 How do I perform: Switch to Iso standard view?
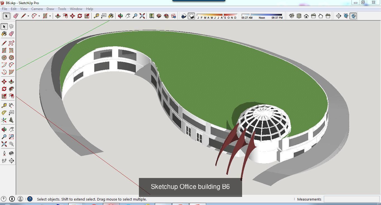pyautogui.click(x=291, y=16)
